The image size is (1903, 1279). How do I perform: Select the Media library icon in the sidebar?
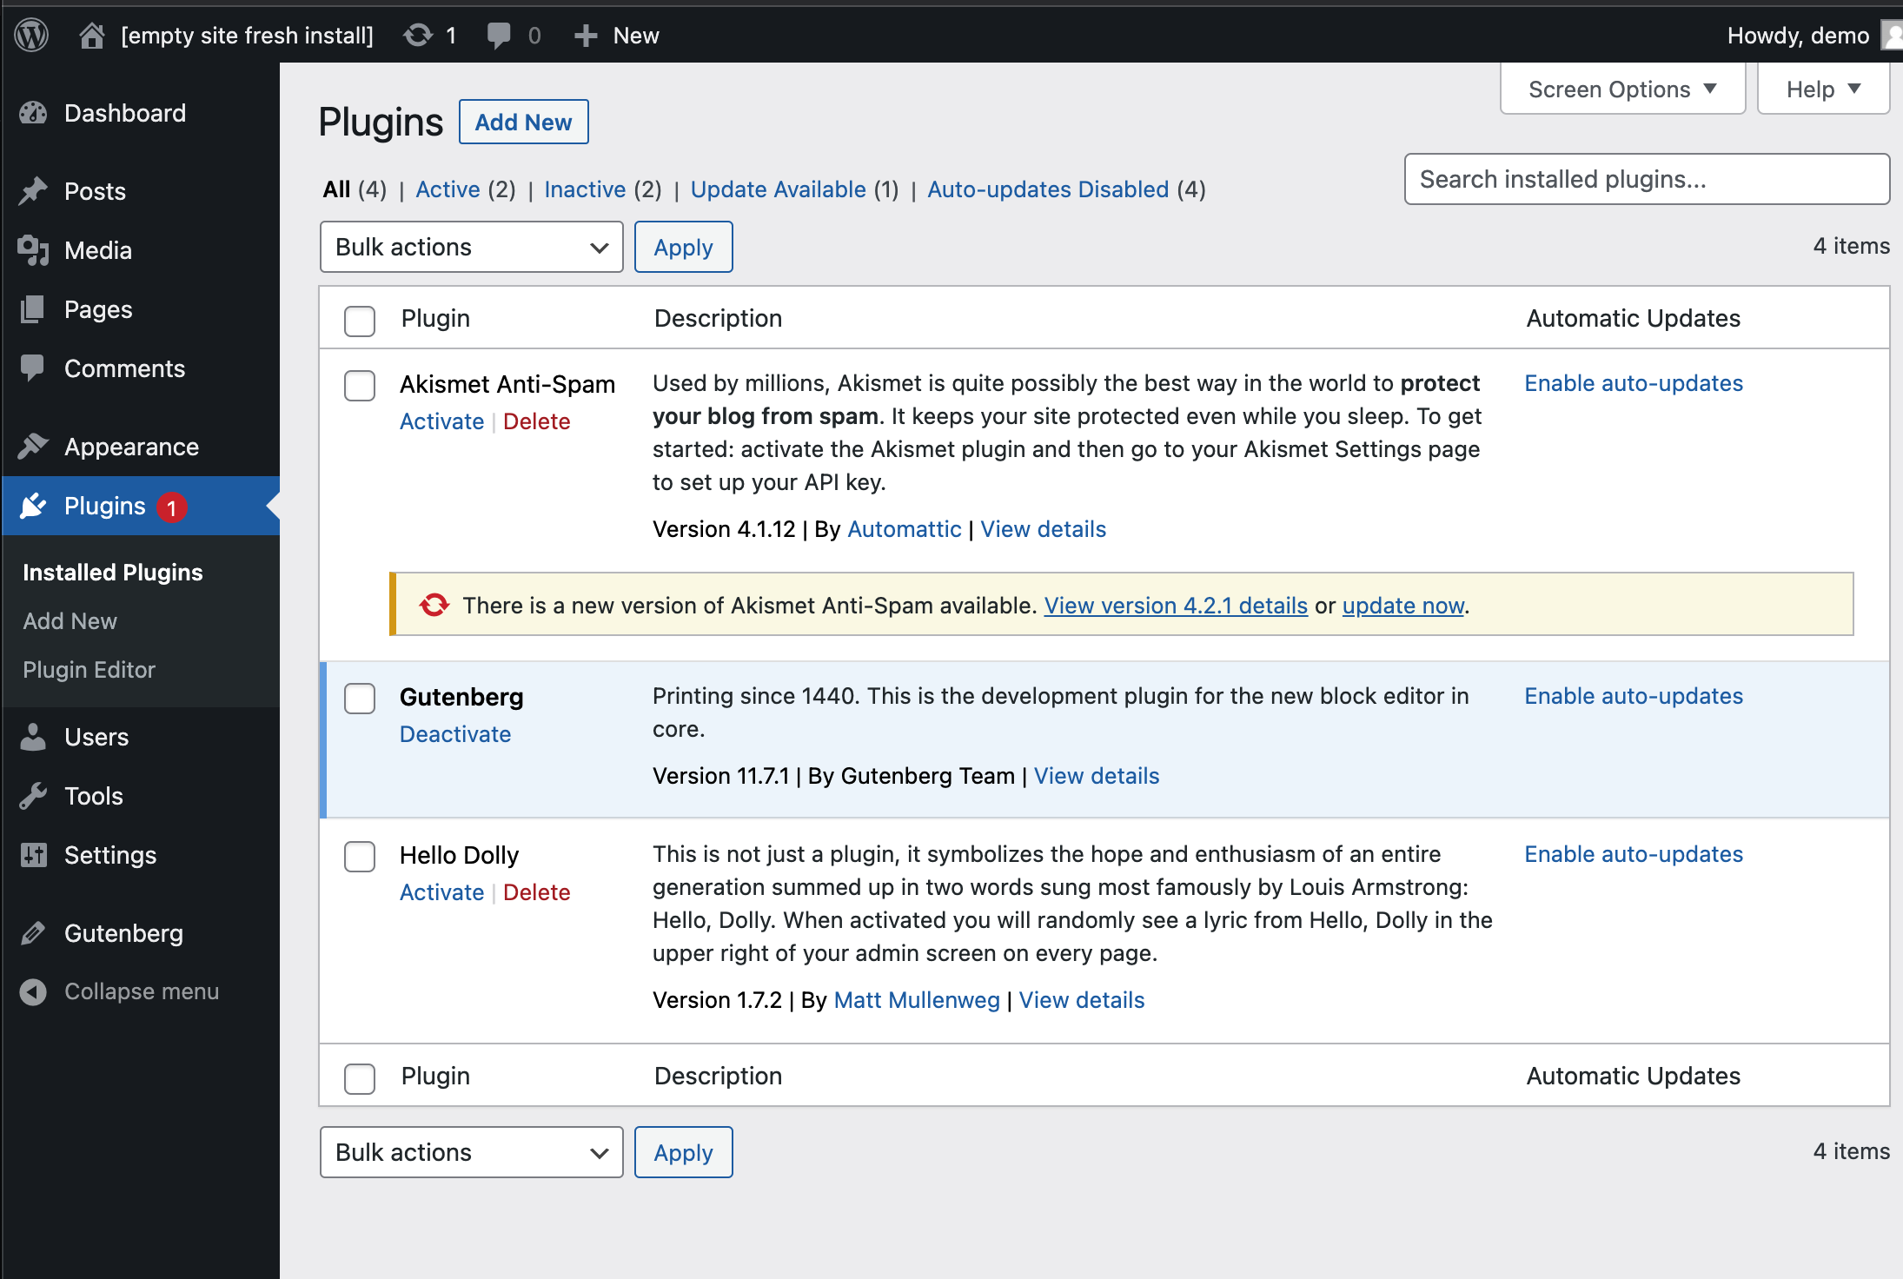pyautogui.click(x=33, y=250)
